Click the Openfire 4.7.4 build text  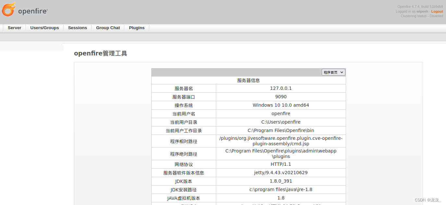420,6
